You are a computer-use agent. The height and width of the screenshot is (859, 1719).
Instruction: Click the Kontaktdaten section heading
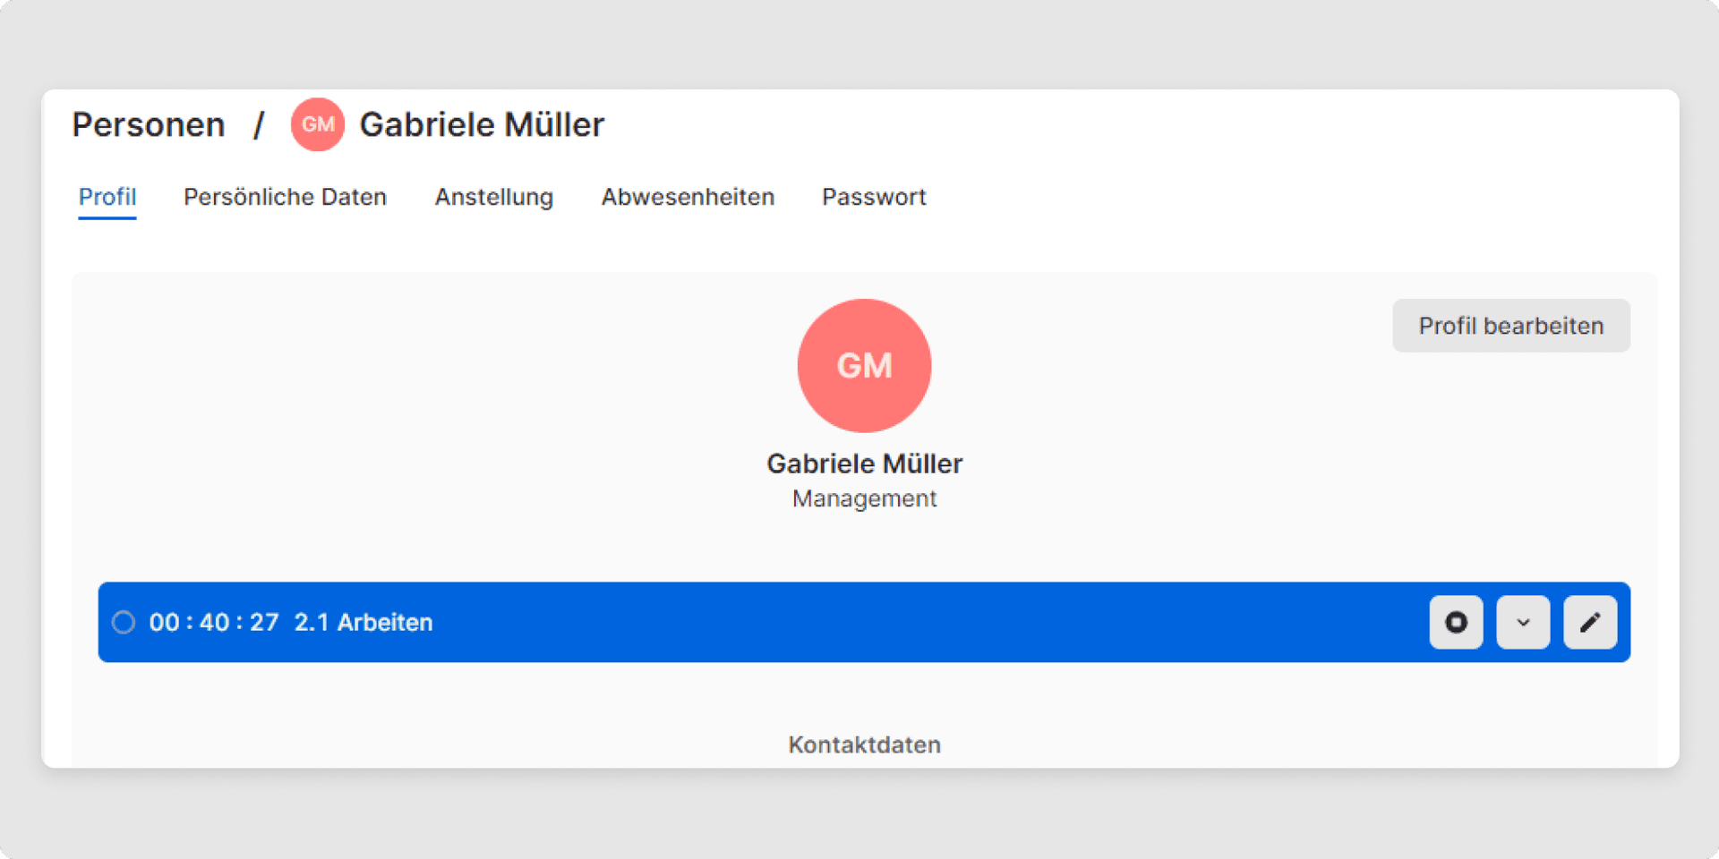[863, 744]
